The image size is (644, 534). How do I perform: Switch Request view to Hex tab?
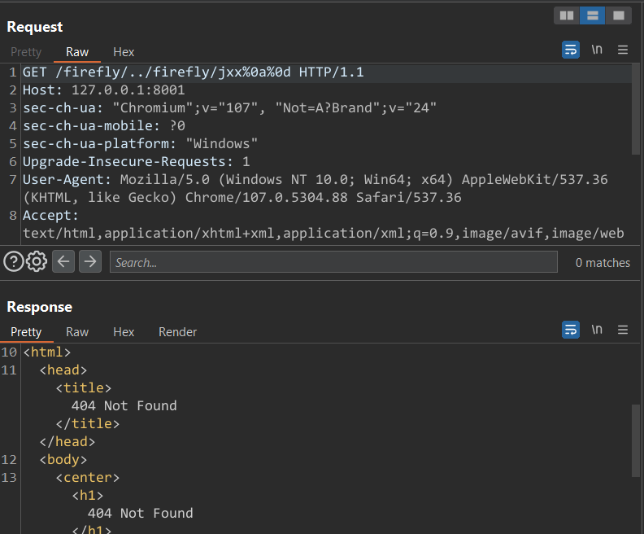(x=124, y=52)
